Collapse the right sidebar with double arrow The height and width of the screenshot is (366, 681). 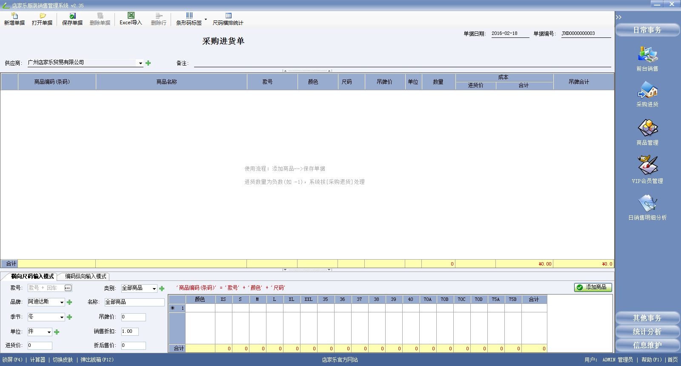618,17
